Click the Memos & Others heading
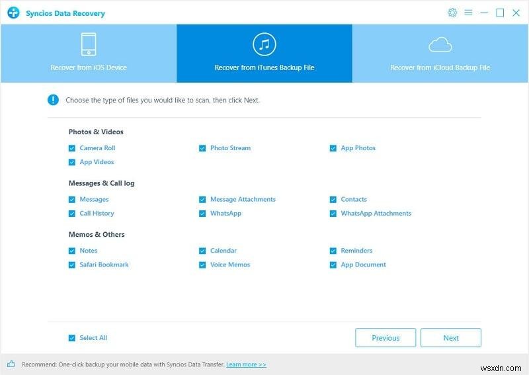Viewport: 529px width, 375px height. coord(97,234)
